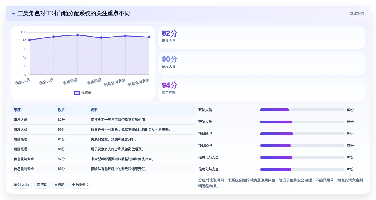Click the 维度 column header
376x200 pixels.
[x=17, y=110]
